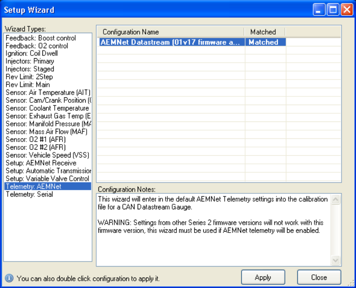Select Rev Limit: 2Step option
Image resolution: width=356 pixels, height=288 pixels.
[x=30, y=77]
